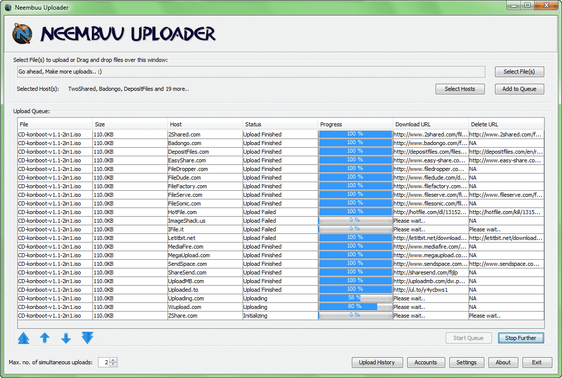The width and height of the screenshot is (562, 378).
Task: Decrease max simultaneous uploads with down arrow
Action: 113,364
